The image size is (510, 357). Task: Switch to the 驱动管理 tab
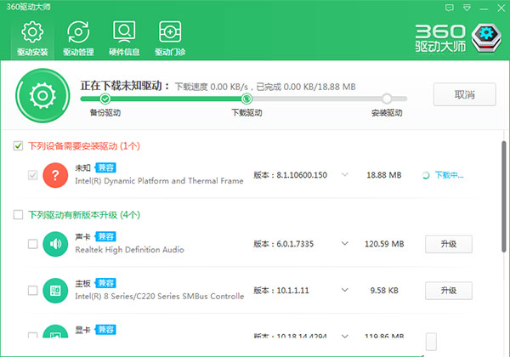click(x=78, y=38)
